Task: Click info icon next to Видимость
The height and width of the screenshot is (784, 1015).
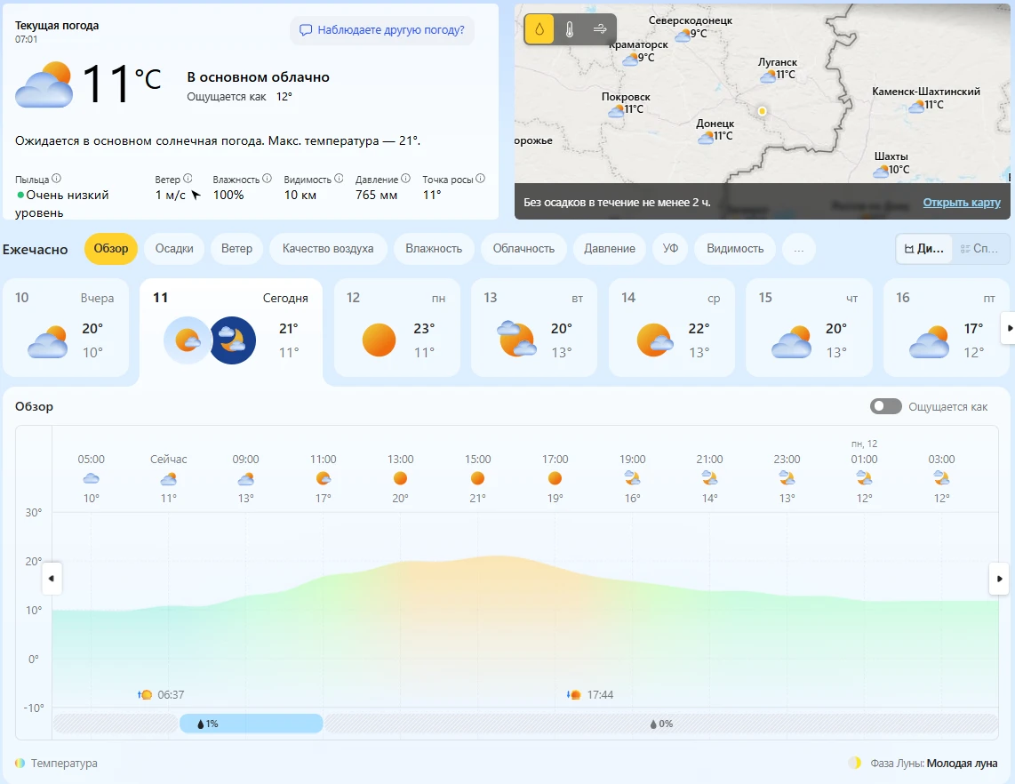Action: (339, 179)
